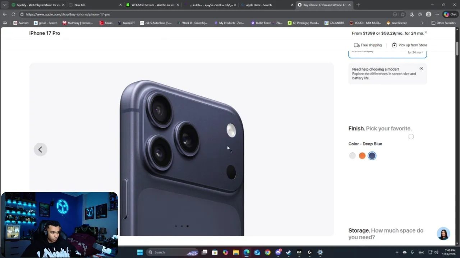The width and height of the screenshot is (460, 258).
Task: Open Task View in the taskbar
Action: (204, 252)
